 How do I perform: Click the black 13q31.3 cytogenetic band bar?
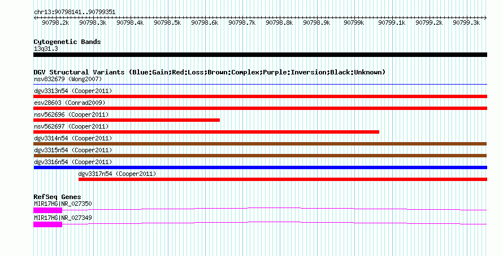pos(260,55)
